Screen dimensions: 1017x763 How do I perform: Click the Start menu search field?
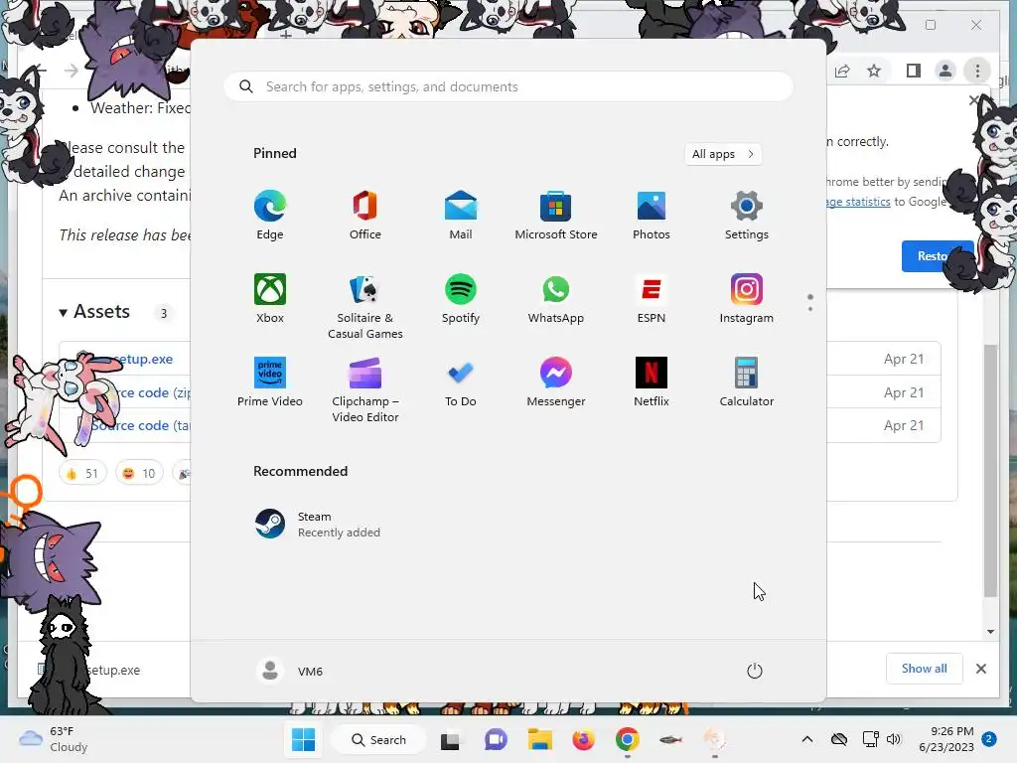pyautogui.click(x=508, y=87)
